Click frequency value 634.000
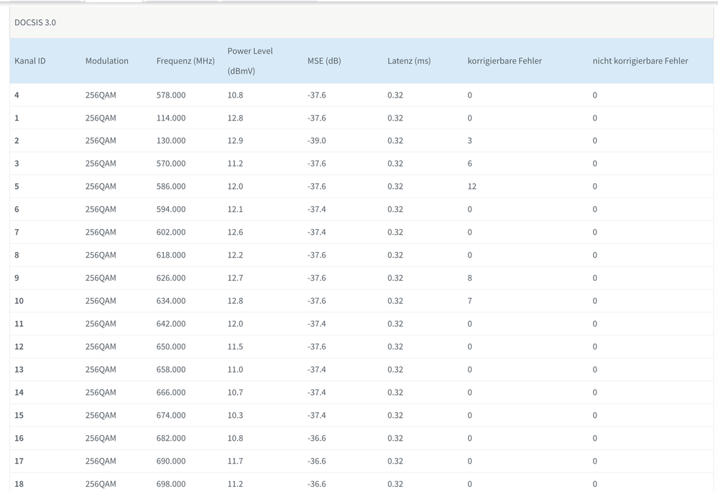 pyautogui.click(x=171, y=301)
